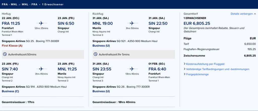Click the MNL 19:00 return departure
Image resolution: width=258 pixels, height=111 pixels.
click(103, 23)
